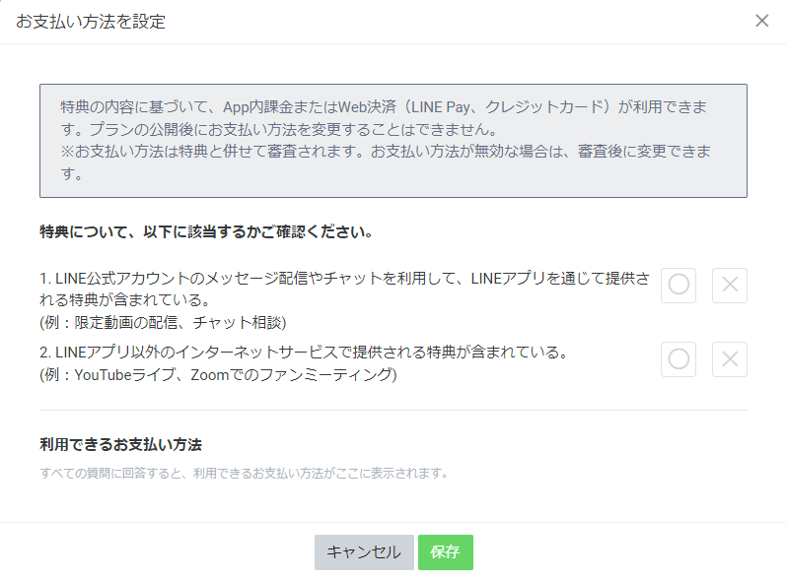
Task: Select cross (no) for question 2 LINEアプリ以外
Action: pyautogui.click(x=730, y=359)
